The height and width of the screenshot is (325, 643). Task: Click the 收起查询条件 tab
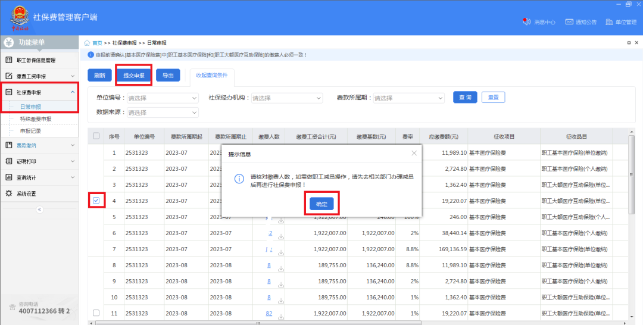(x=212, y=76)
